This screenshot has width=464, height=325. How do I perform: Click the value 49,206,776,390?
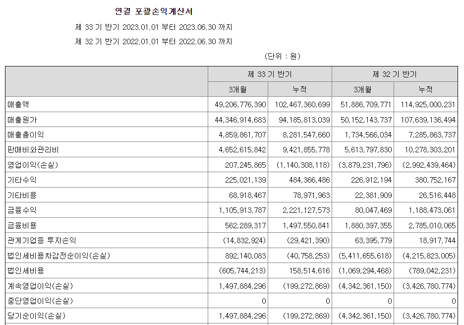click(x=240, y=105)
